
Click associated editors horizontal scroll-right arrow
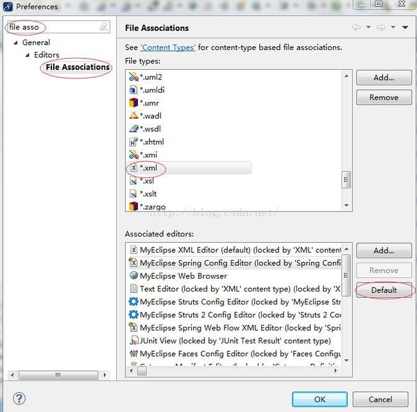(x=336, y=370)
